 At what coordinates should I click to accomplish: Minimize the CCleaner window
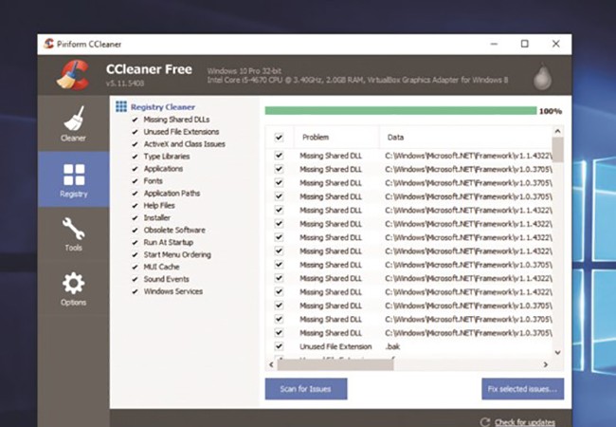click(x=494, y=44)
